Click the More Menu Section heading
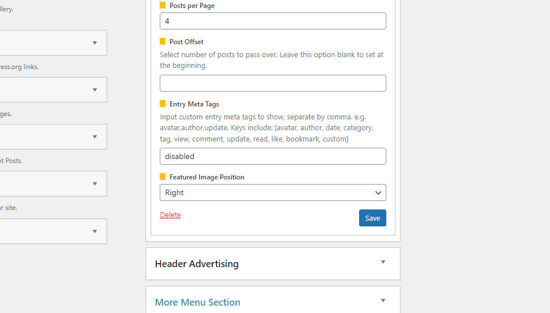Viewport: 550px width, 313px height. click(198, 302)
